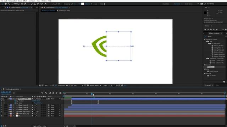Select the Clone Stamp tool
The width and height of the screenshot is (227, 127).
point(35,4)
